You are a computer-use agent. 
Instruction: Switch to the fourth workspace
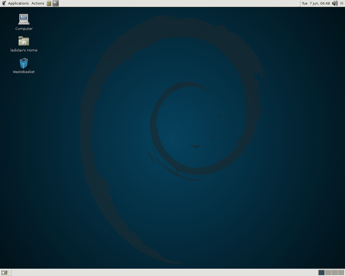(x=341, y=272)
